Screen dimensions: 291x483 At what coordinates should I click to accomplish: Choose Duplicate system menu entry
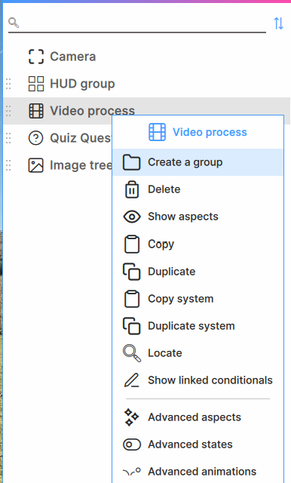point(198,326)
